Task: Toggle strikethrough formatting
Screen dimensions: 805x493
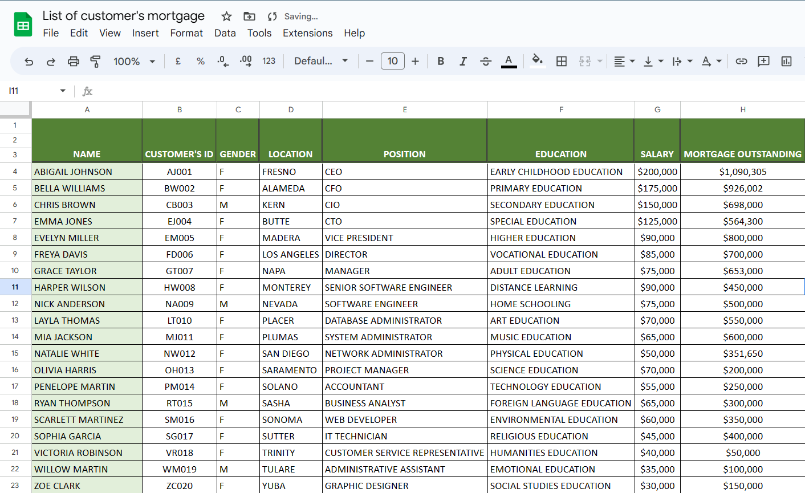Action: [486, 62]
